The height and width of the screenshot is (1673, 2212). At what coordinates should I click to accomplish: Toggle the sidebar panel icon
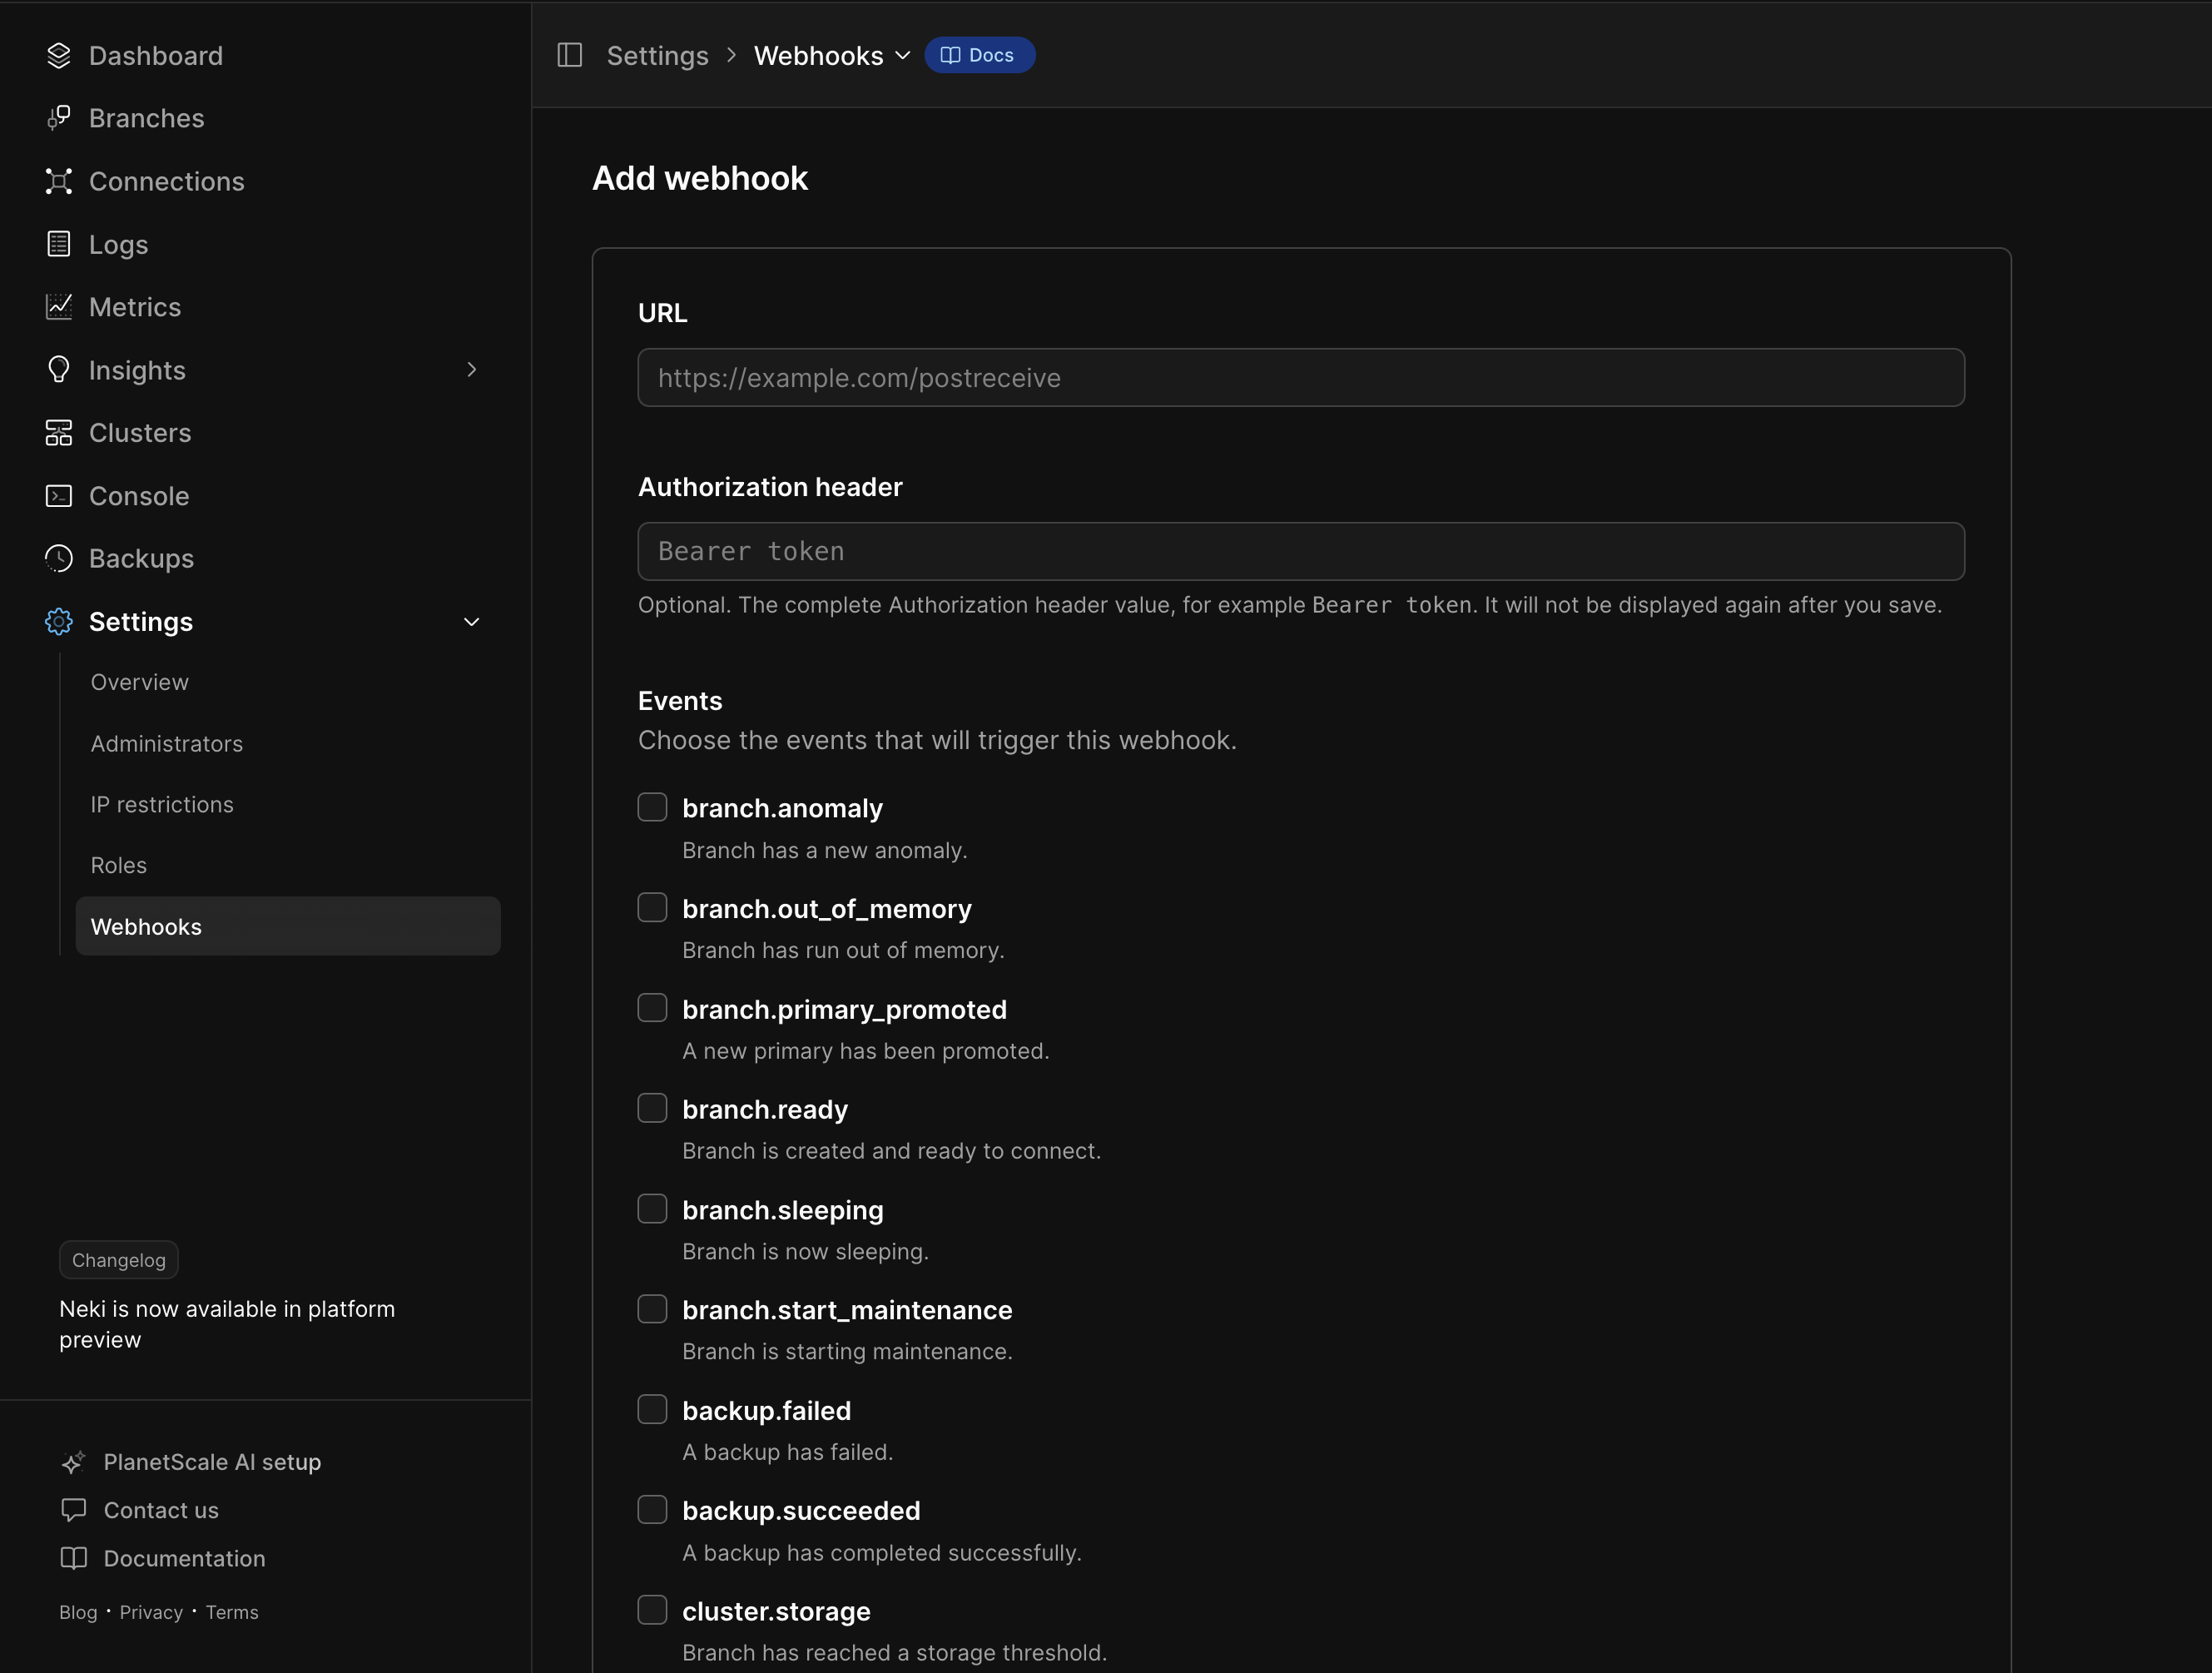click(570, 55)
